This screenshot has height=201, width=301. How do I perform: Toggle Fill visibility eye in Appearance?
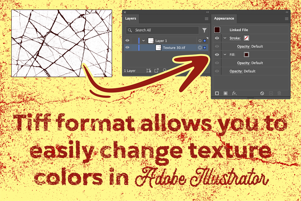point(217,55)
